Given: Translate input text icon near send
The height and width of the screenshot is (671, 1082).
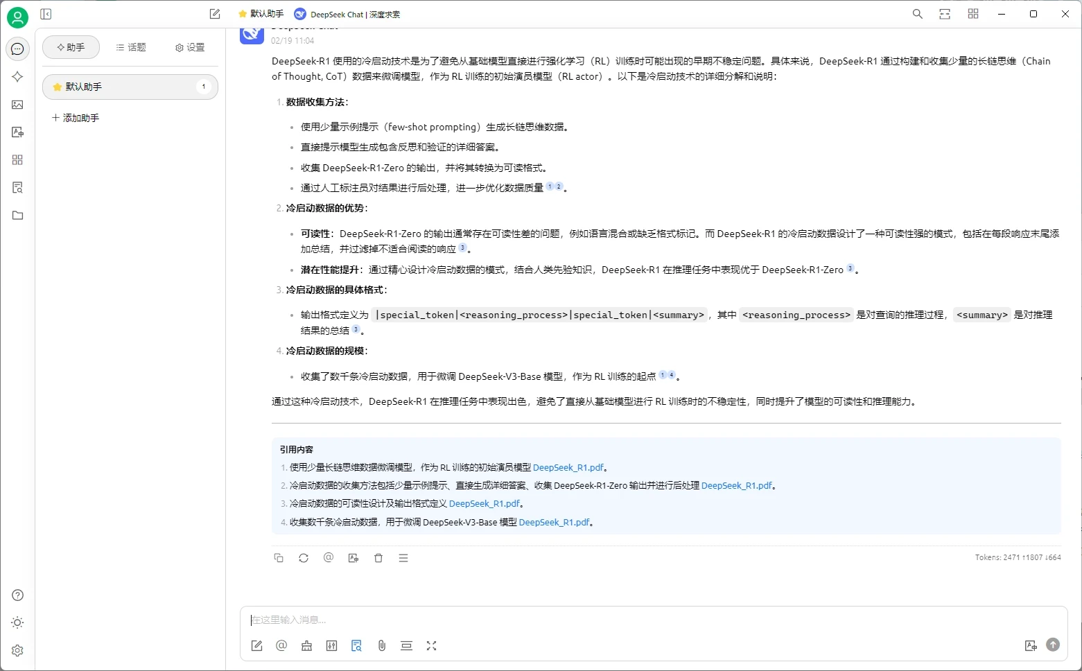Looking at the screenshot, I should 1031,645.
